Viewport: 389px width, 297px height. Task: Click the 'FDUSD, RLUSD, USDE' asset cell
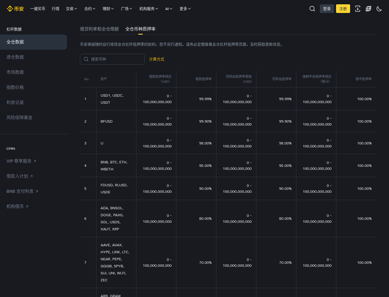point(116,189)
